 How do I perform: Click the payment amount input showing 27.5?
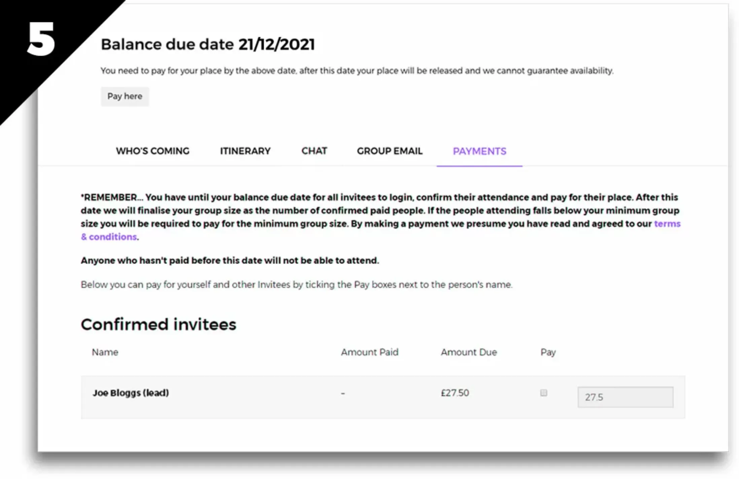pyautogui.click(x=625, y=397)
